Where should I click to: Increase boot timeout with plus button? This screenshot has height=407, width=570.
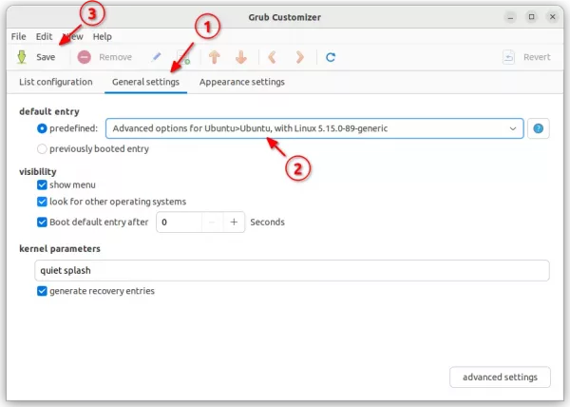click(234, 222)
